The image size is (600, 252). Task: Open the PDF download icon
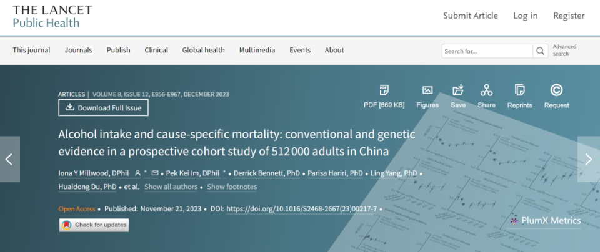coord(384,90)
